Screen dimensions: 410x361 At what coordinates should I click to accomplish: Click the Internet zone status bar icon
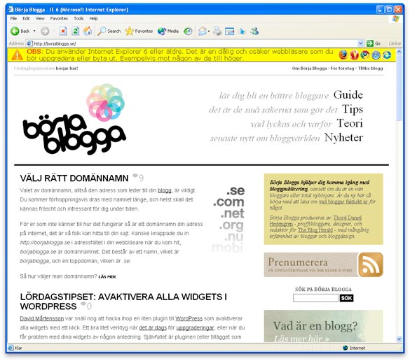click(345, 348)
